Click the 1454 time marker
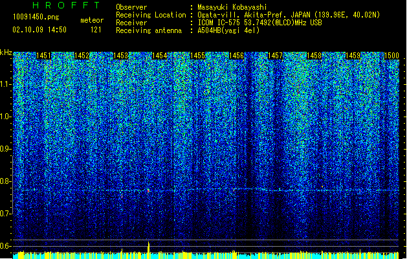Viewport: 407px width, 259px height. click(x=159, y=56)
